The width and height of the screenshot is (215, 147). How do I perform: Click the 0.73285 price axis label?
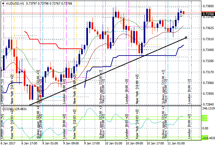click(x=208, y=61)
